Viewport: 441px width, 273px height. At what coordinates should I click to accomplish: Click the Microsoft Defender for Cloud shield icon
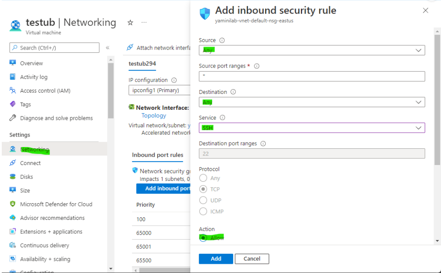[13, 204]
